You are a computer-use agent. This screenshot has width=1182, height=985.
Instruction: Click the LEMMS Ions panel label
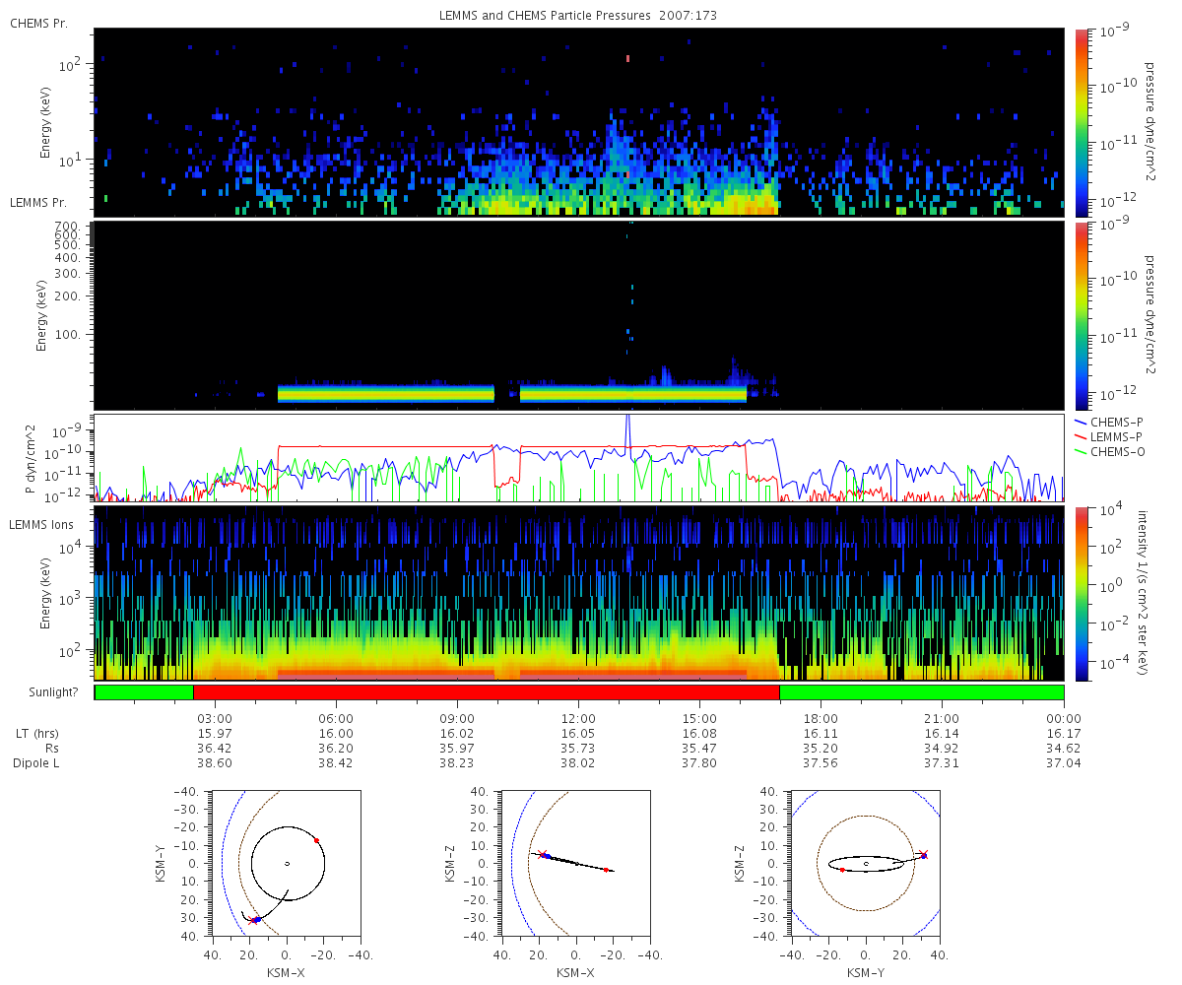38,524
